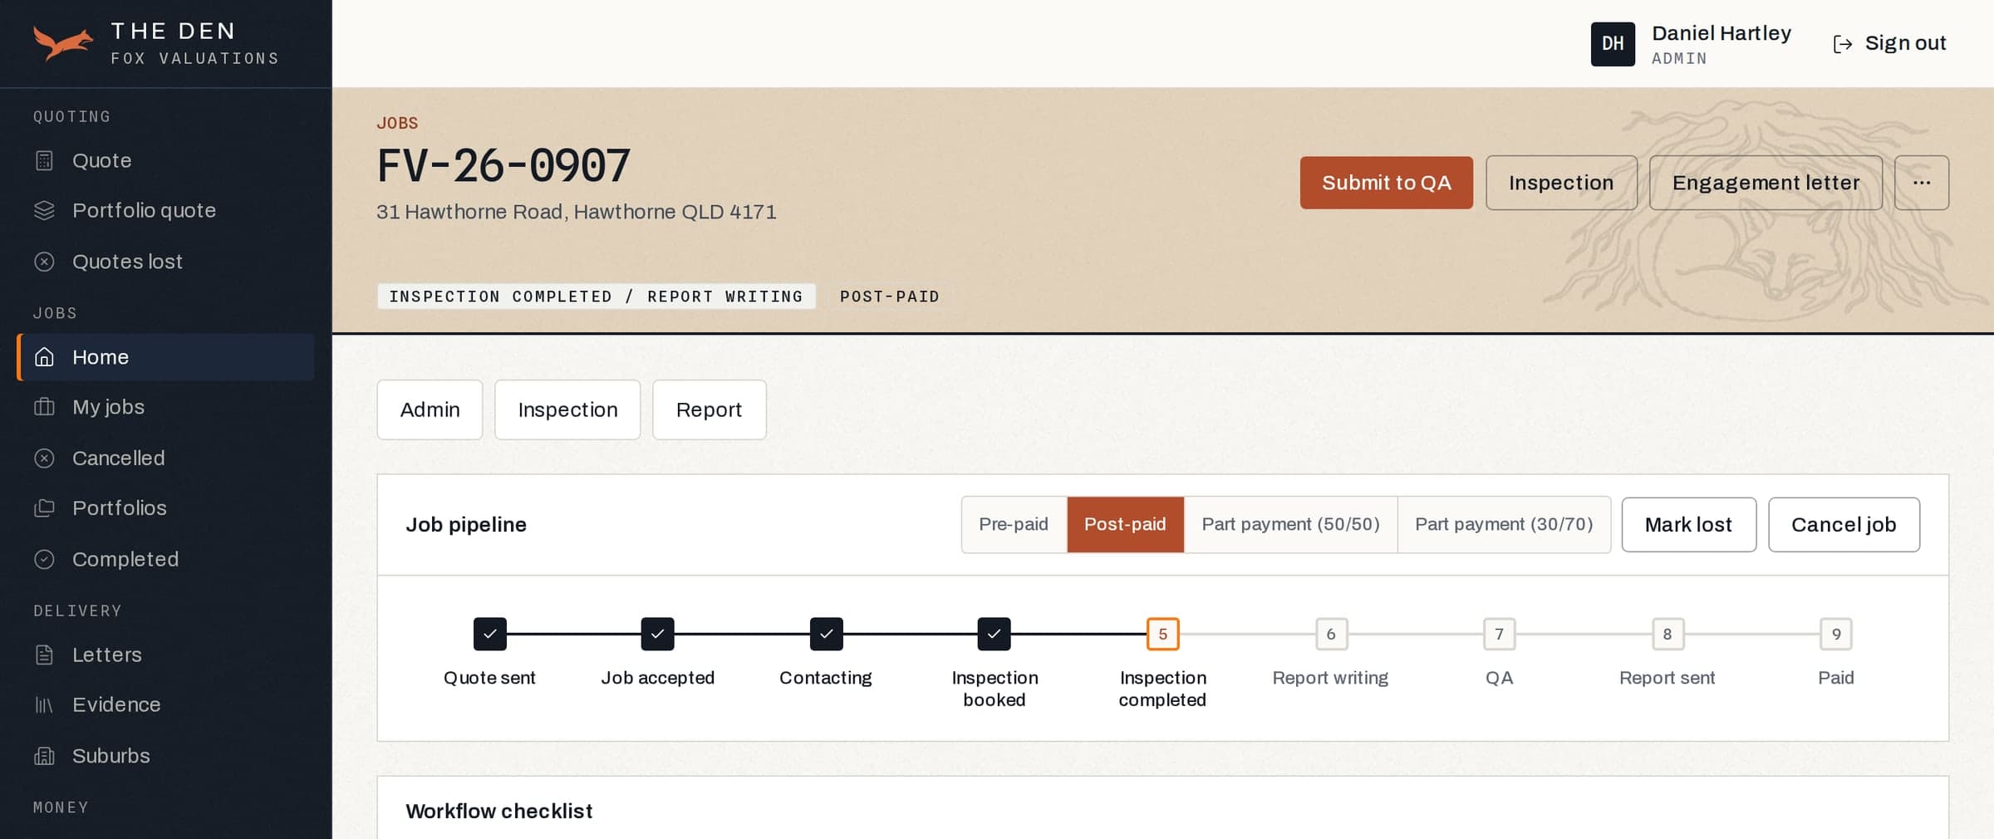The image size is (1994, 839).
Task: Mark the job as lost
Action: click(1688, 524)
